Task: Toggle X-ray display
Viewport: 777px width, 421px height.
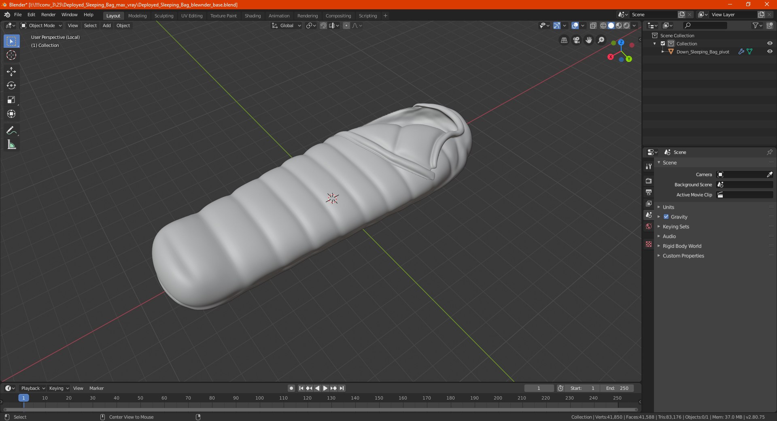Action: click(x=593, y=26)
